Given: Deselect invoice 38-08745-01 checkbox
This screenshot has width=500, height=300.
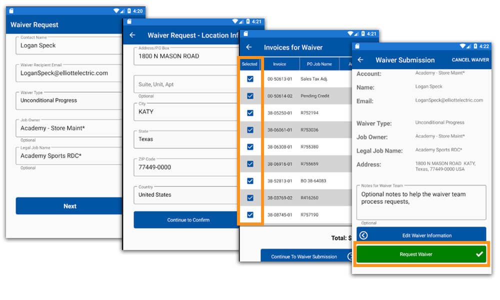Looking at the screenshot, I should coord(250,215).
